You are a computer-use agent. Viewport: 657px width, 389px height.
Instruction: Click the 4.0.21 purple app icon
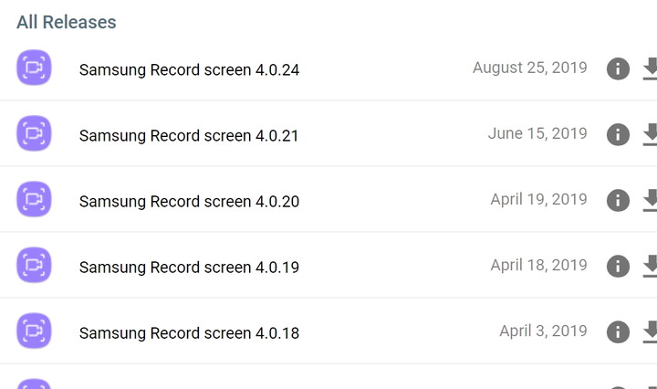(x=34, y=133)
